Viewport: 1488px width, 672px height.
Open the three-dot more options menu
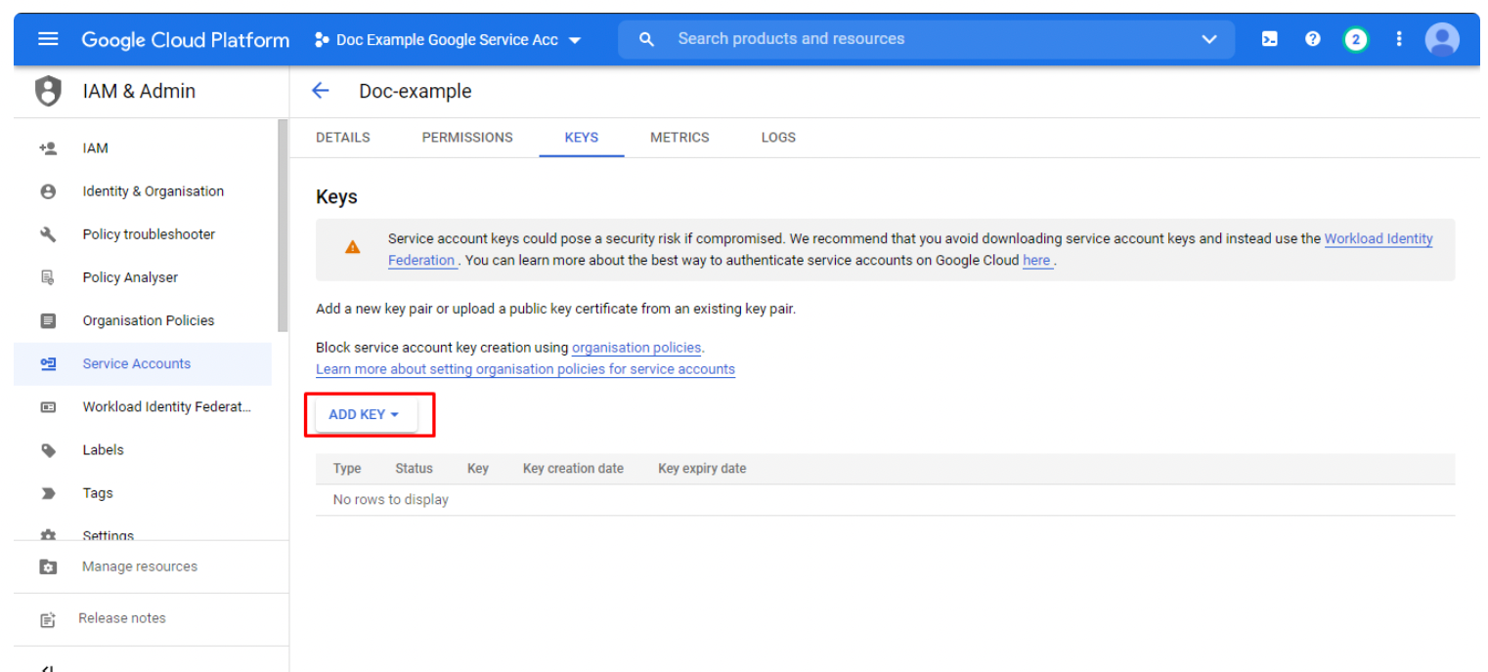point(1399,39)
